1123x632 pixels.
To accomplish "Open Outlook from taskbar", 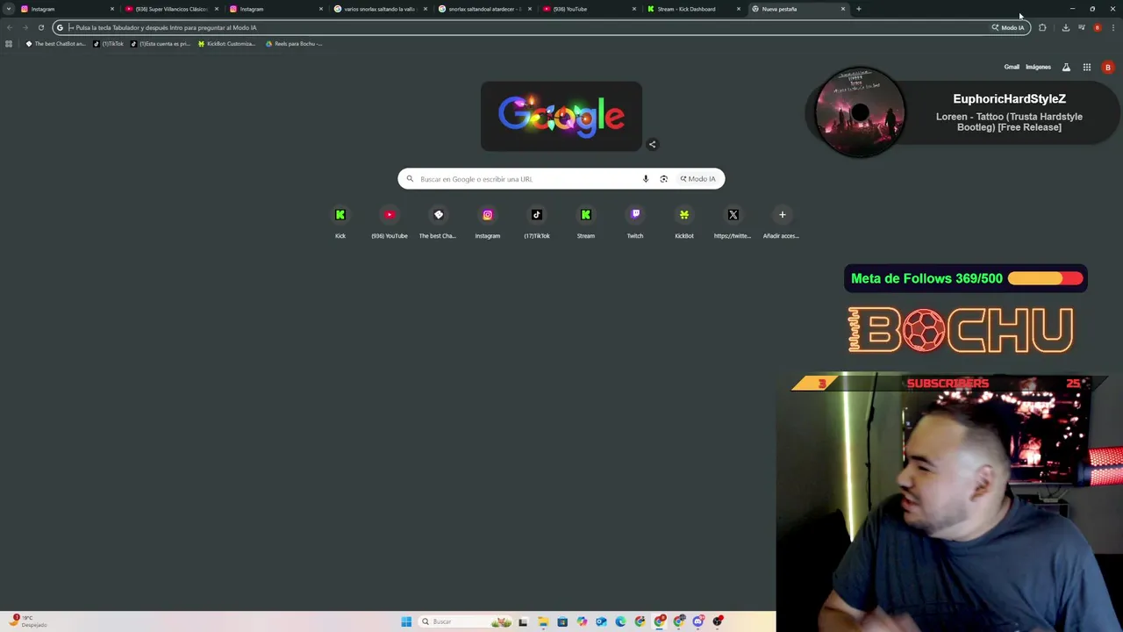I will pyautogui.click(x=601, y=621).
